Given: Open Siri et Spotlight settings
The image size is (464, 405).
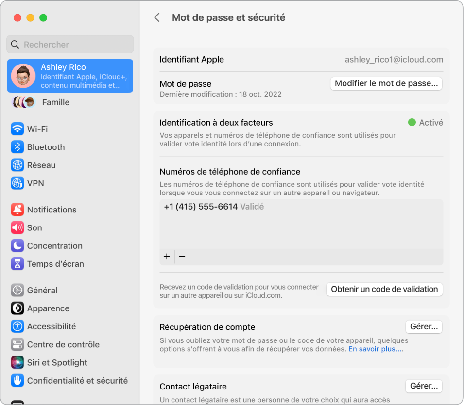Looking at the screenshot, I should 17,362.
